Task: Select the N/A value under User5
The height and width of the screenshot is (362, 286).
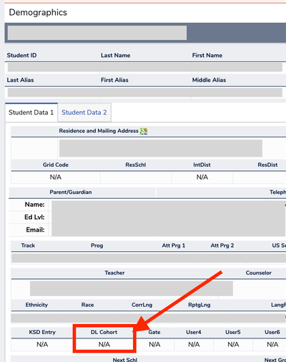Action: (233, 345)
